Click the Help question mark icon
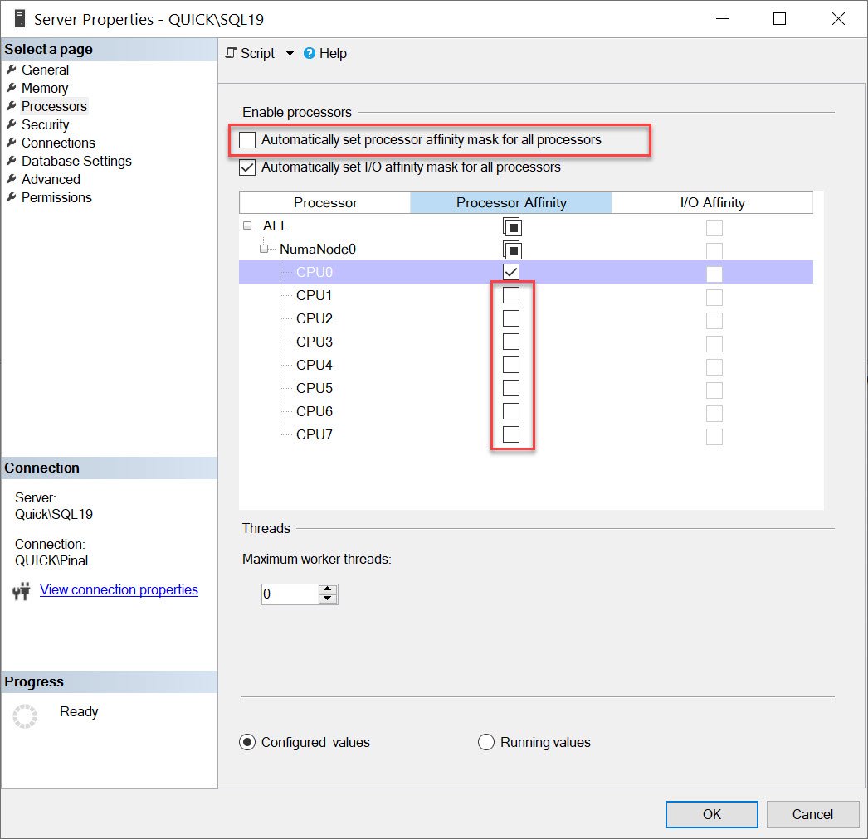Viewport: 868px width, 839px height. (x=310, y=53)
